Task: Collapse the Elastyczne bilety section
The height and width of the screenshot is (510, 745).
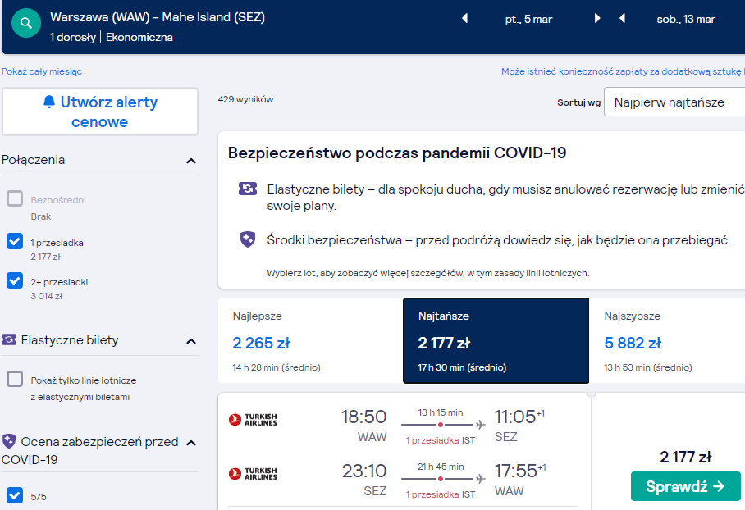Action: [x=191, y=341]
